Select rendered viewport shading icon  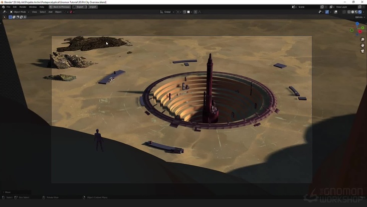pyautogui.click(x=360, y=12)
